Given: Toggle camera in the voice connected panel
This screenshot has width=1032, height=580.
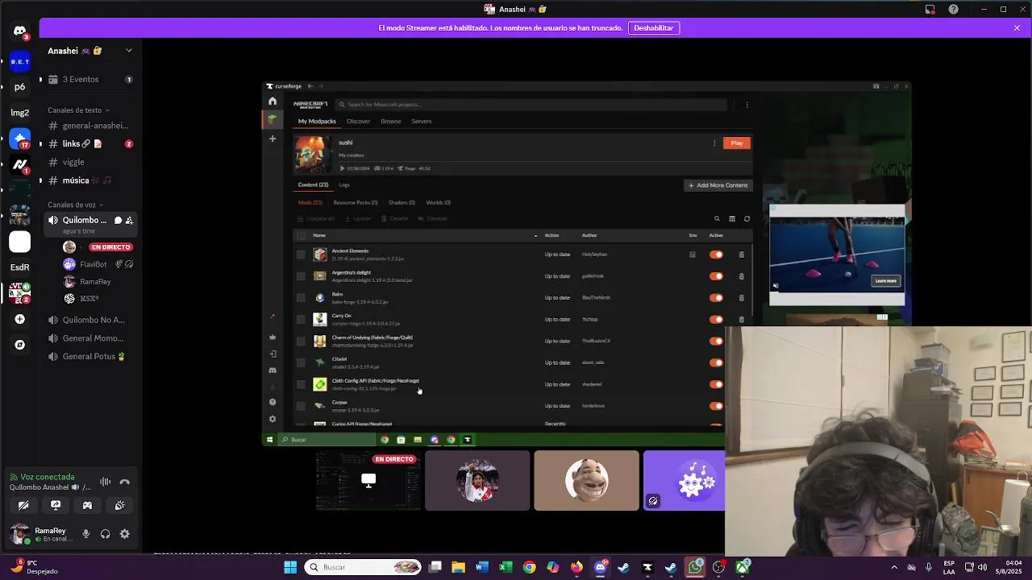Looking at the screenshot, I should point(23,505).
